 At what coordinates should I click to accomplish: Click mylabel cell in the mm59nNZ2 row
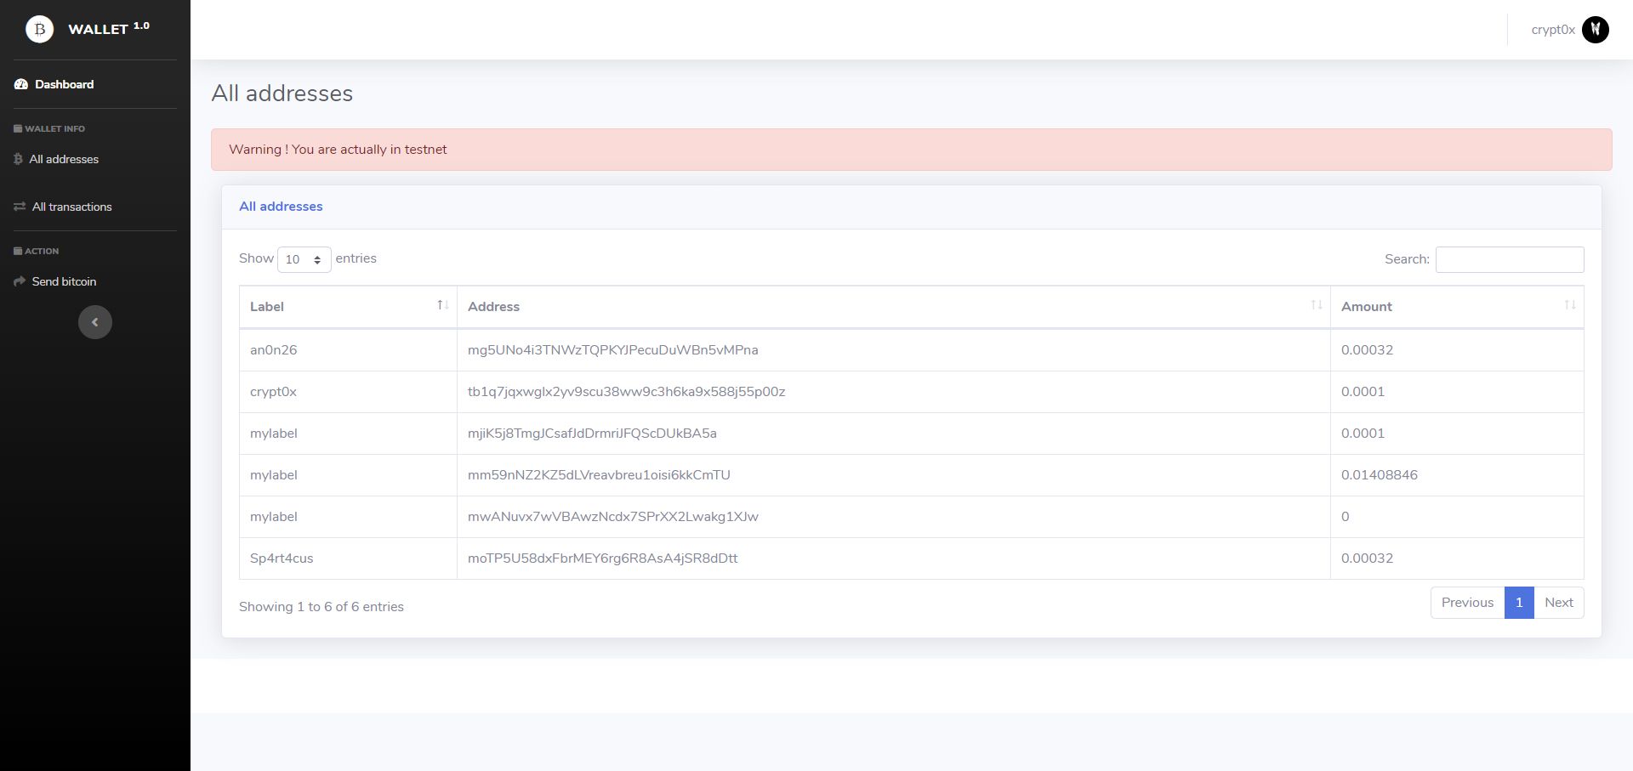[348, 475]
